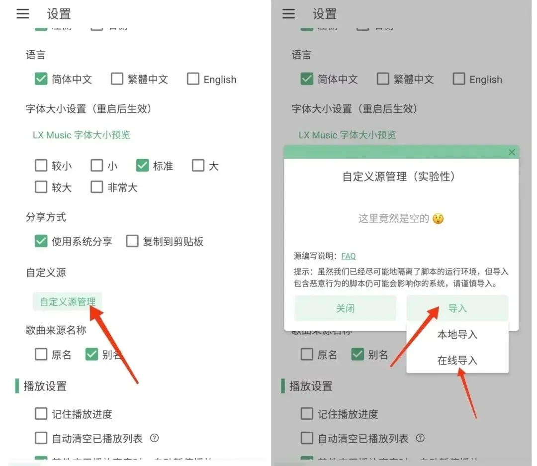Image resolution: width=537 pixels, height=466 pixels.
Task: Click LX Music 字体大小预览 text on left
Action: [82, 135]
